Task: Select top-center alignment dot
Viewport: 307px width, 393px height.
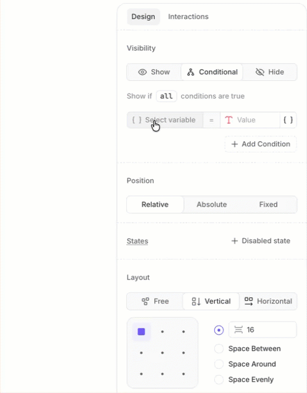Action: pyautogui.click(x=162, y=332)
